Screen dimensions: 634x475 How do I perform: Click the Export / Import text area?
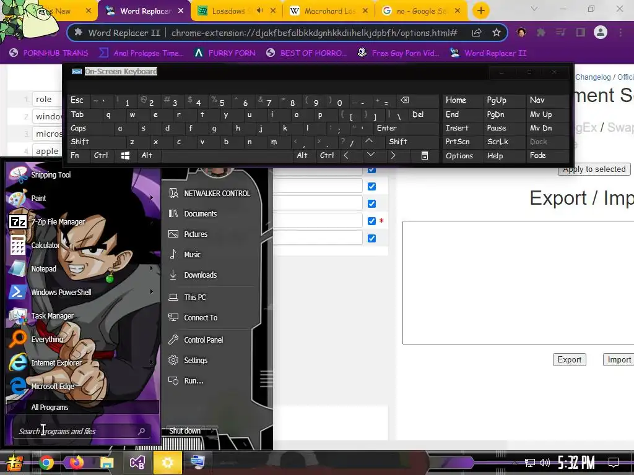(518, 282)
